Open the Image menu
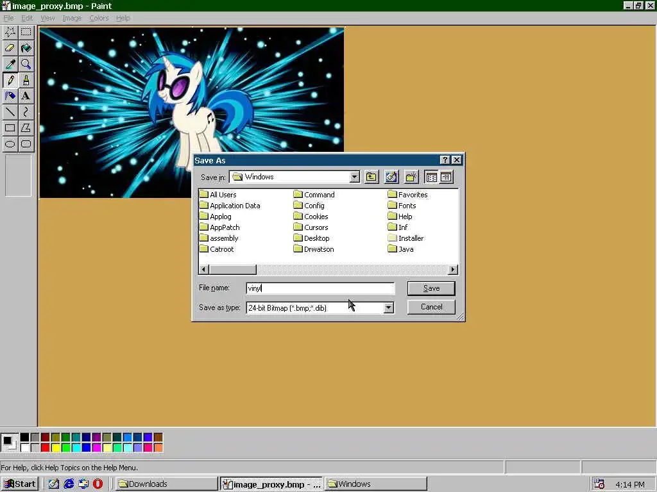Image resolution: width=657 pixels, height=492 pixels. point(72,18)
